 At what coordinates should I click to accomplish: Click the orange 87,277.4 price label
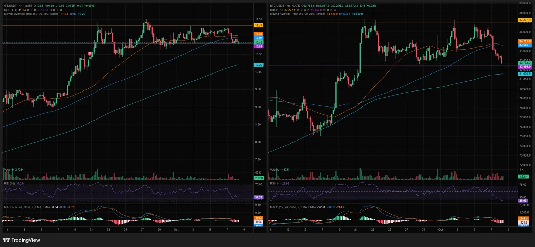coord(525,20)
